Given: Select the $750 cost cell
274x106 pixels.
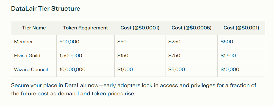Looking at the screenshot, I should point(191,56).
